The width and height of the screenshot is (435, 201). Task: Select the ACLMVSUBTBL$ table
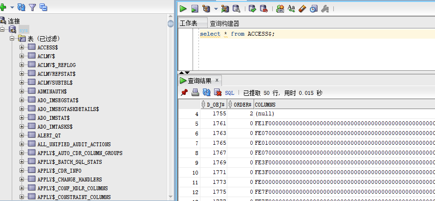pyautogui.click(x=55, y=83)
